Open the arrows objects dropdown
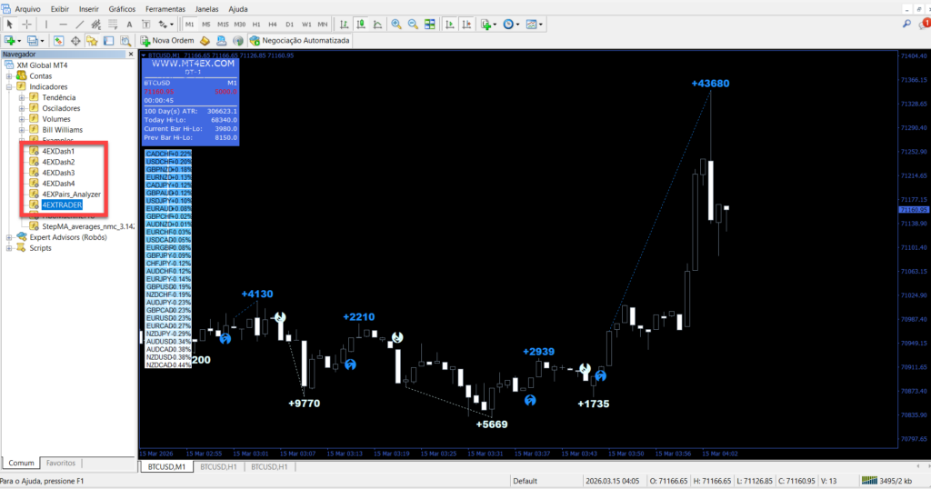 click(x=172, y=25)
